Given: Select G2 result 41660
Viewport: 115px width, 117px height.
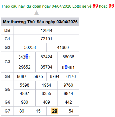Looking at the screenshot, I should click(63, 47).
